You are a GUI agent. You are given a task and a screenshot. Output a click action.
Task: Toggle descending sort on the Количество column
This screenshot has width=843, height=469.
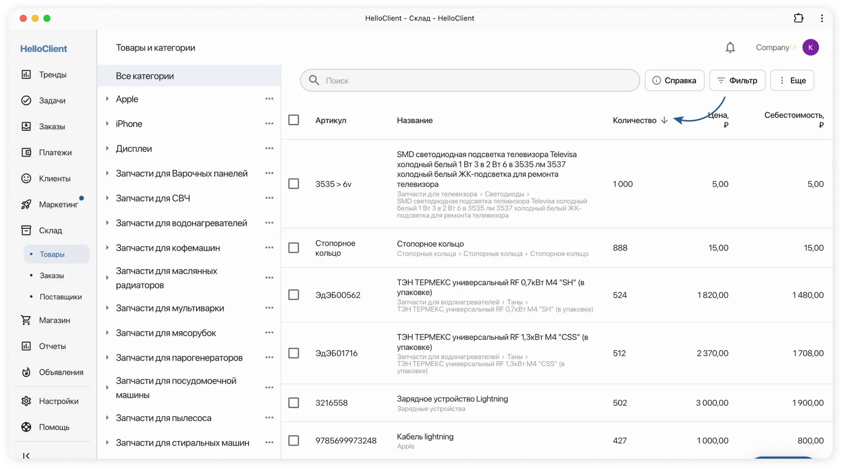pos(664,120)
